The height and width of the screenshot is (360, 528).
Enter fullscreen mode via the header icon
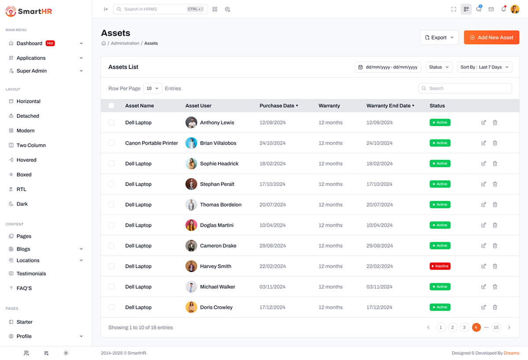[453, 9]
